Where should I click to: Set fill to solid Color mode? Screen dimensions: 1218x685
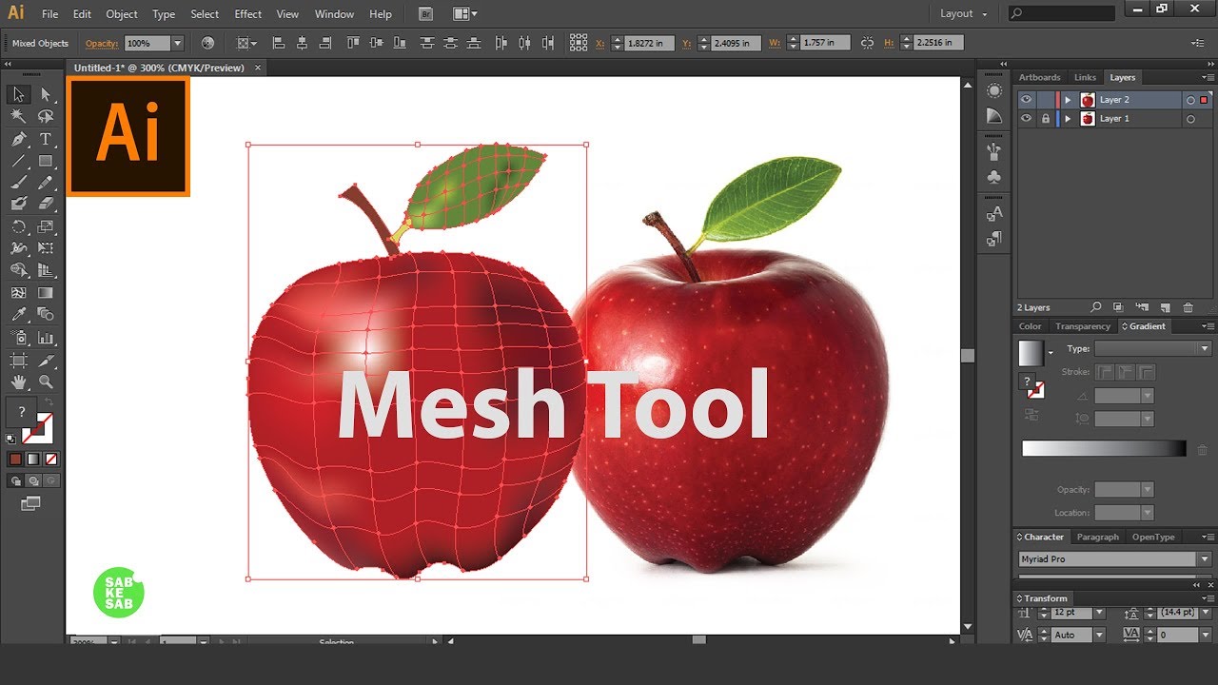tap(15, 459)
